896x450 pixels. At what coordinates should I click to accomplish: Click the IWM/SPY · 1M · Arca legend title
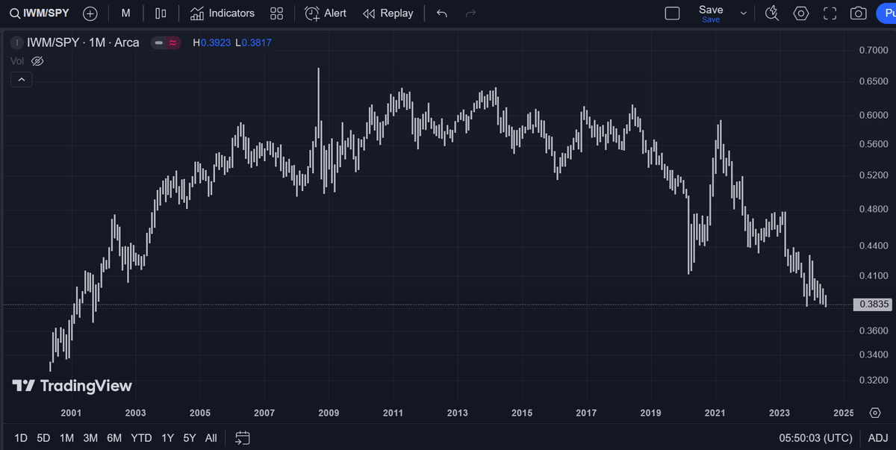point(83,43)
